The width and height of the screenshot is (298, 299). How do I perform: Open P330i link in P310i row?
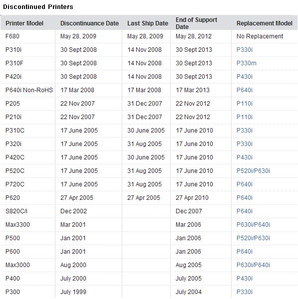click(x=244, y=50)
